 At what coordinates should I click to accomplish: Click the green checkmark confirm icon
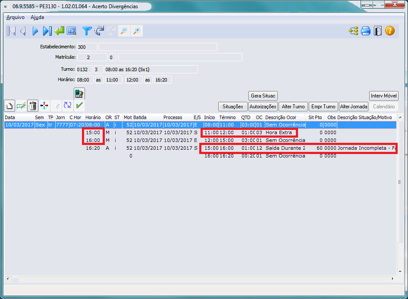click(x=79, y=105)
